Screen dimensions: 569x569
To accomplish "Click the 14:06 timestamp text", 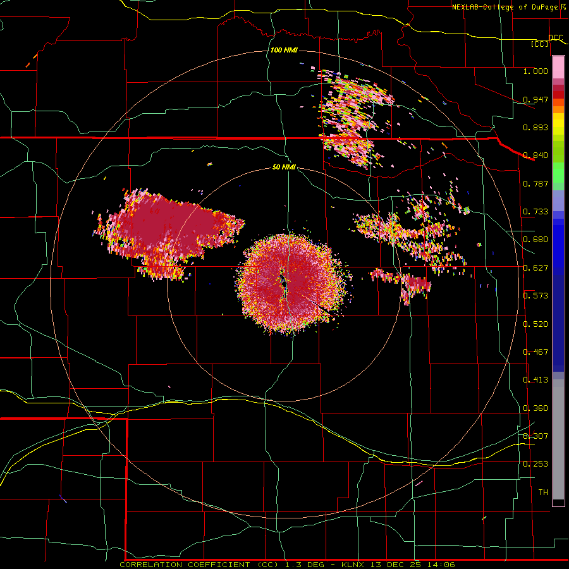I will pyautogui.click(x=441, y=565).
